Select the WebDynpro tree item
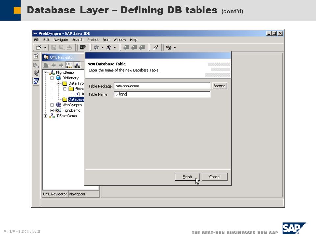Image resolution: width=316 pixels, height=237 pixels. pos(72,105)
